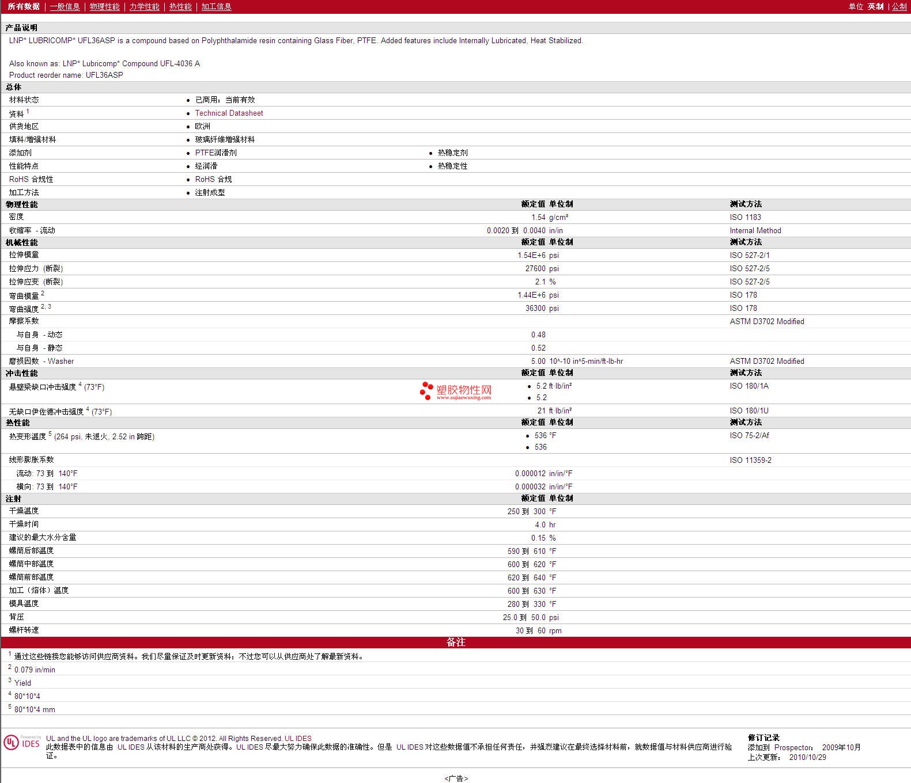The width and height of the screenshot is (911, 783).
Task: Click 模具温度 value 280 到 330
Action: [526, 604]
